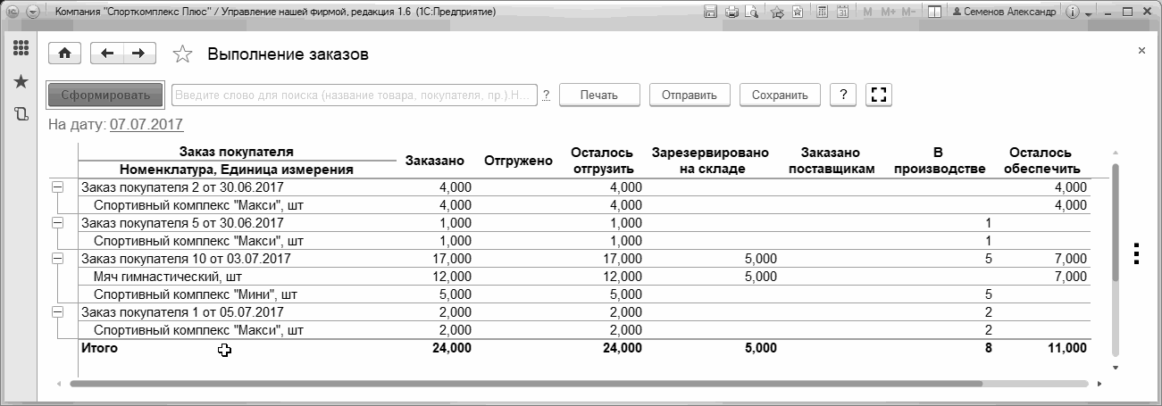Click the scroll down arrow of vertical scrollbar
Screen dimensions: 1162x406
[x=1115, y=367]
